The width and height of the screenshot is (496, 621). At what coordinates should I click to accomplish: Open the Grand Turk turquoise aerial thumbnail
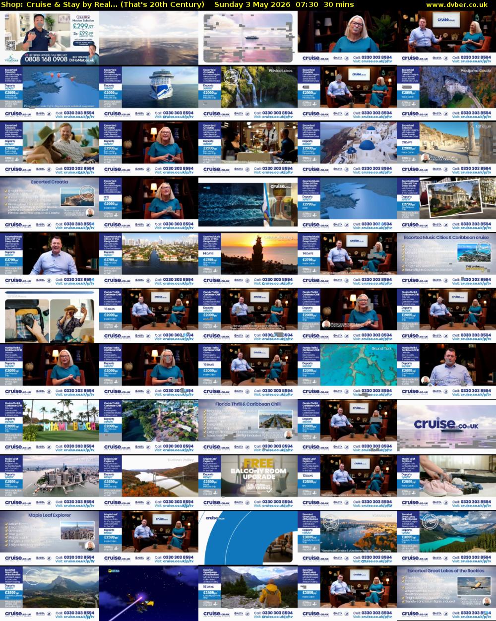pyautogui.click(x=347, y=372)
